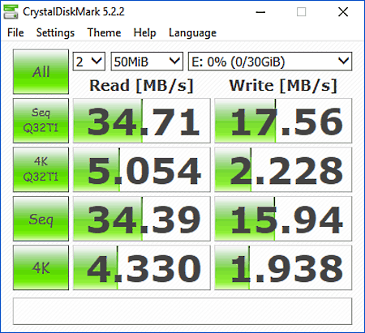Image resolution: width=365 pixels, height=333 pixels.
Task: Select the 4K Q32T1 write value 2.228
Action: click(283, 169)
